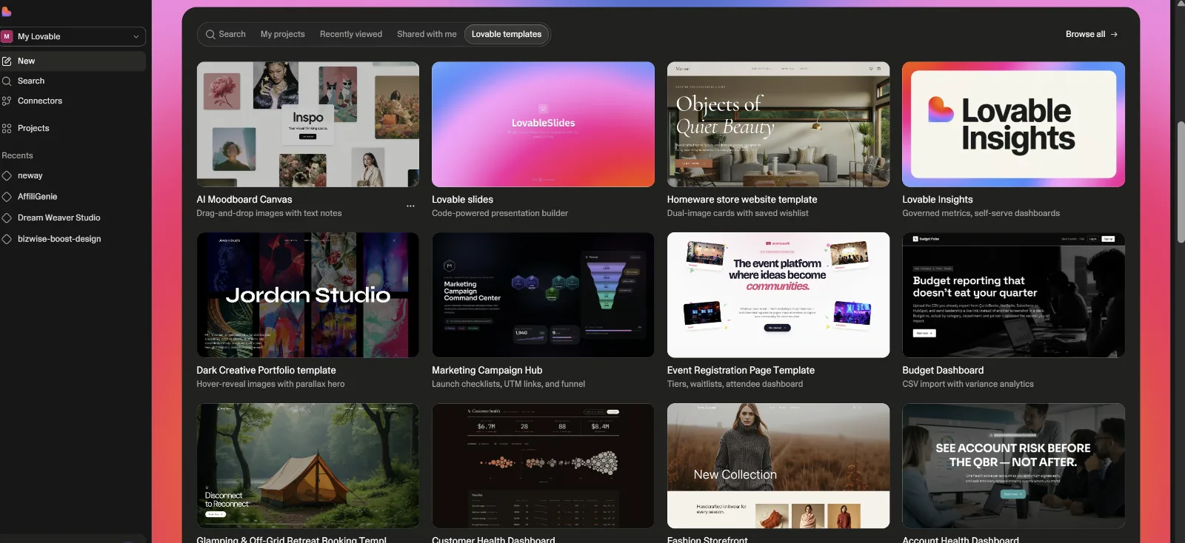Click the magnifier icon in the tab bar search
The height and width of the screenshot is (543, 1185).
(210, 34)
